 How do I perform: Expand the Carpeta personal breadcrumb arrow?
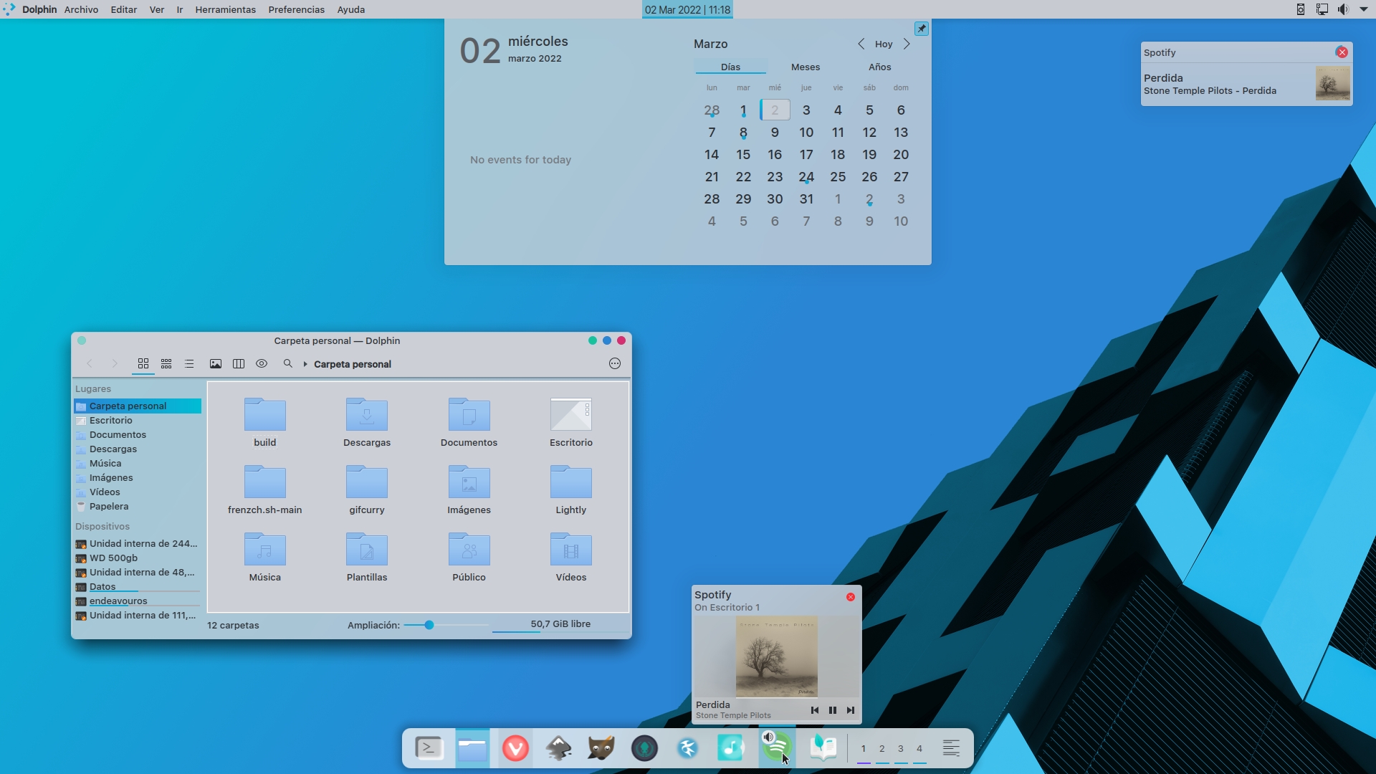coord(305,364)
